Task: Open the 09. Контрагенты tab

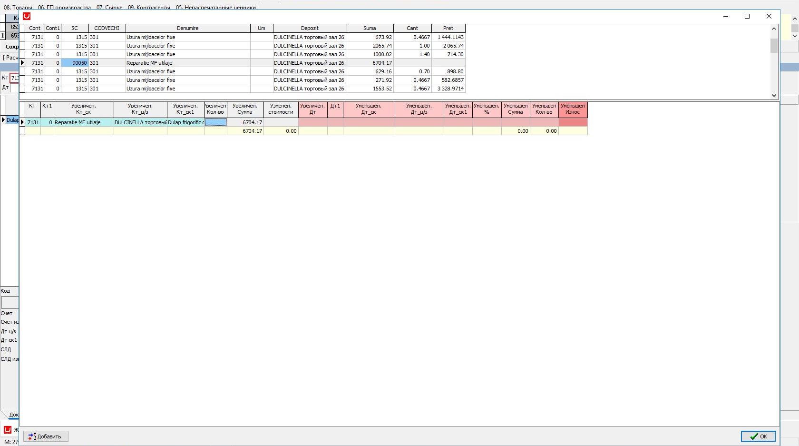Action: 149,8
